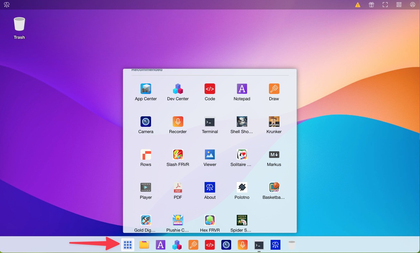Open Spider Solitaire in the launcher
This screenshot has height=253, width=420.
click(242, 220)
